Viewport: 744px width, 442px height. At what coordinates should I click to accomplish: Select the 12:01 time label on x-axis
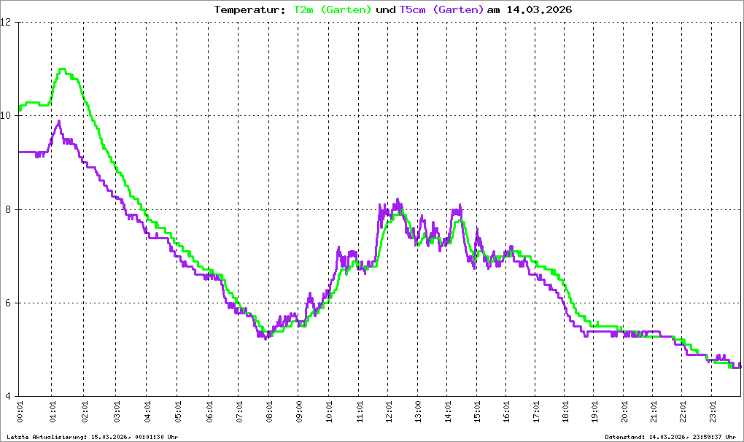click(390, 411)
